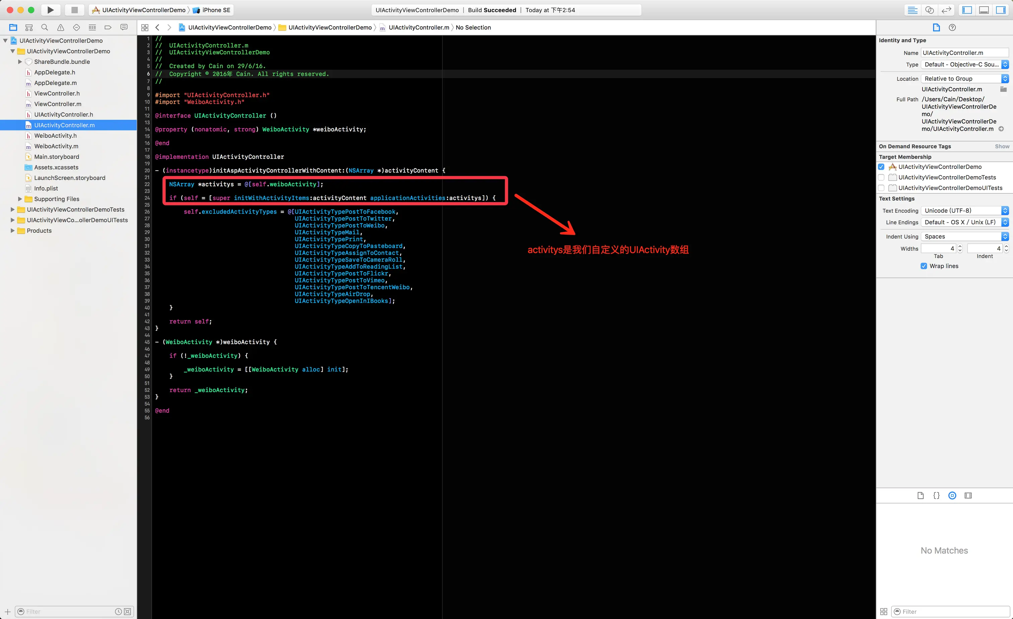The image size is (1013, 619).
Task: Open the Quick Help inspector
Action: pos(952,27)
